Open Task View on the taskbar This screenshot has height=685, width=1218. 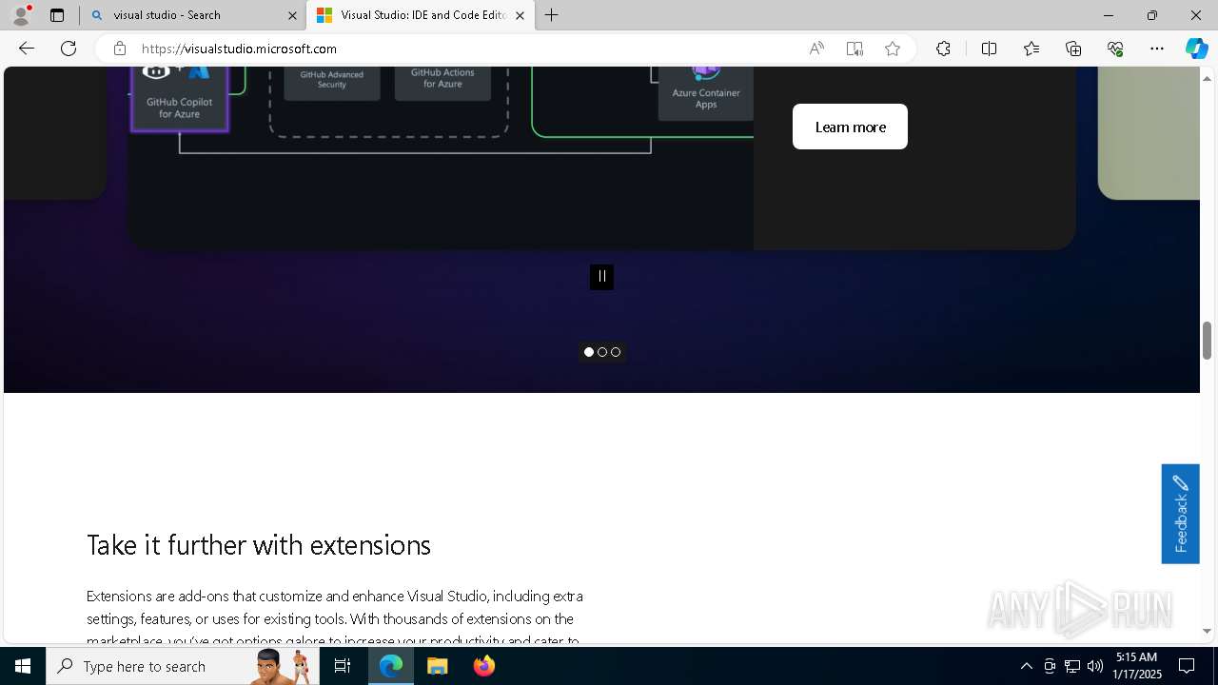point(343,666)
